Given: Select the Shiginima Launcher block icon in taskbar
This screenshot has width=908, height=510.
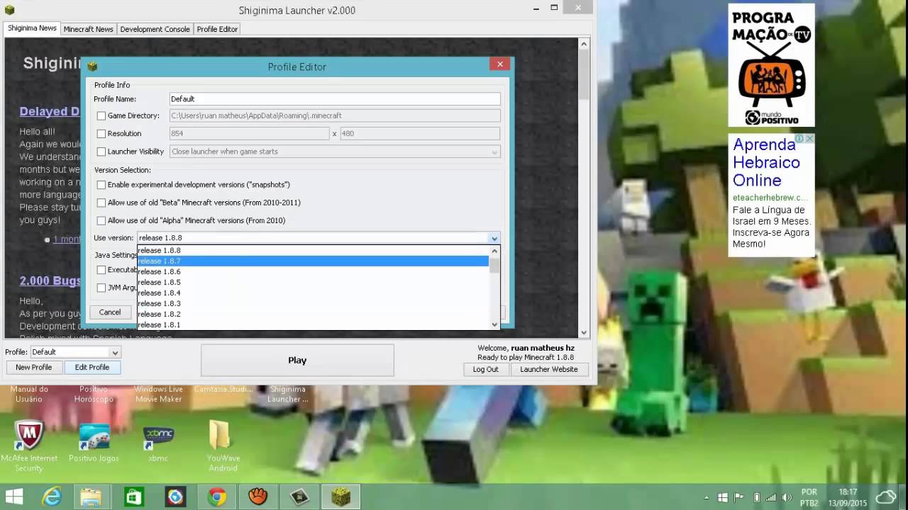Looking at the screenshot, I should [340, 497].
